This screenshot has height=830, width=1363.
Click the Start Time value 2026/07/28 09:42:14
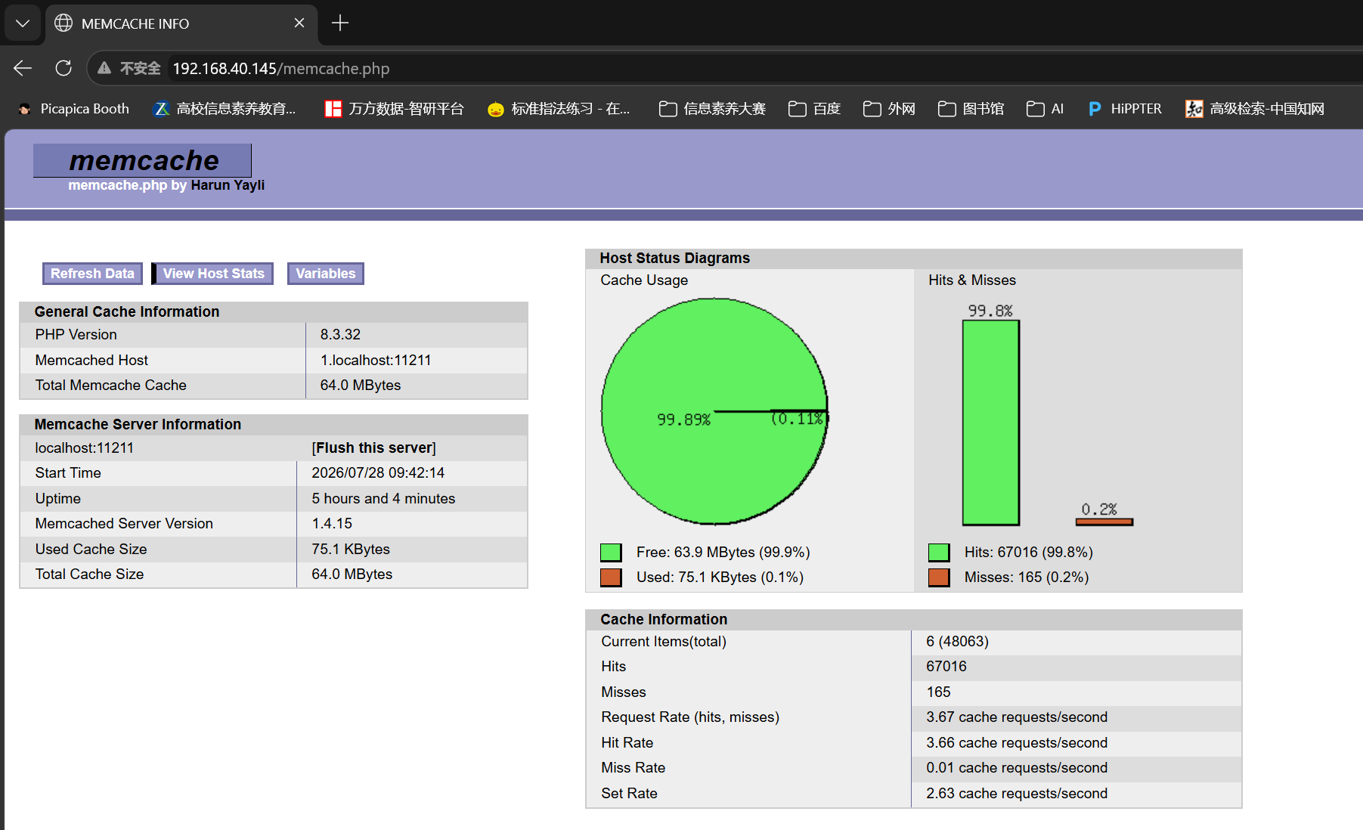pos(378,472)
